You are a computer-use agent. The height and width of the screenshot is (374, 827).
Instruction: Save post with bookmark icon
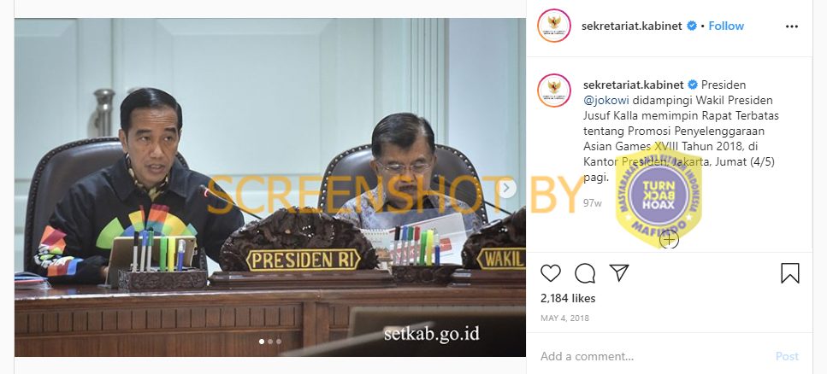click(789, 273)
